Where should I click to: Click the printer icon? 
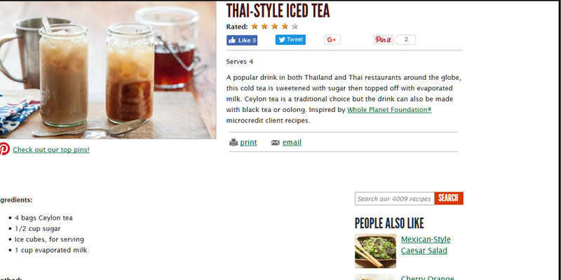(234, 143)
